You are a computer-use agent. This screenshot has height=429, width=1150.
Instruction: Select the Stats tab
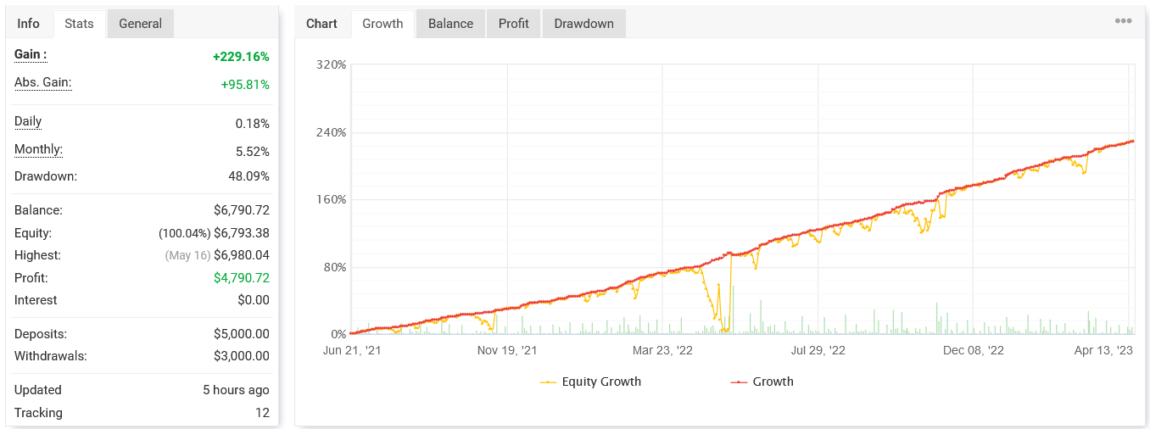79,24
